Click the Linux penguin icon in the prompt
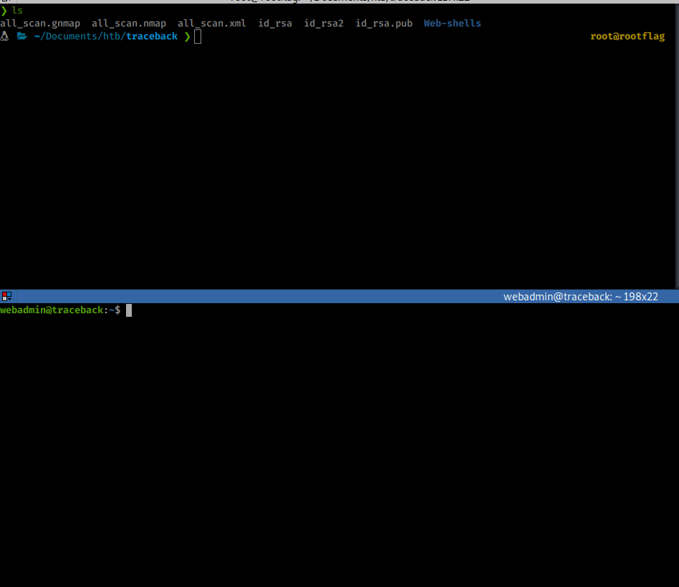The width and height of the screenshot is (679, 587). pos(4,36)
